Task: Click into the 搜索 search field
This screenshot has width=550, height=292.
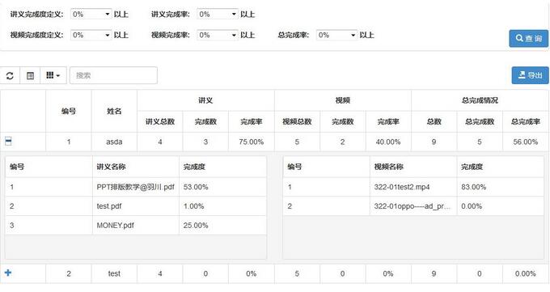Action: [x=113, y=75]
